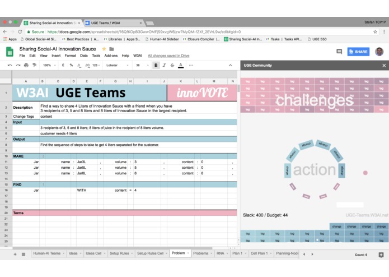Toggle strikethrough formatting
Viewport: 389px width, 277px height.
tap(172, 66)
